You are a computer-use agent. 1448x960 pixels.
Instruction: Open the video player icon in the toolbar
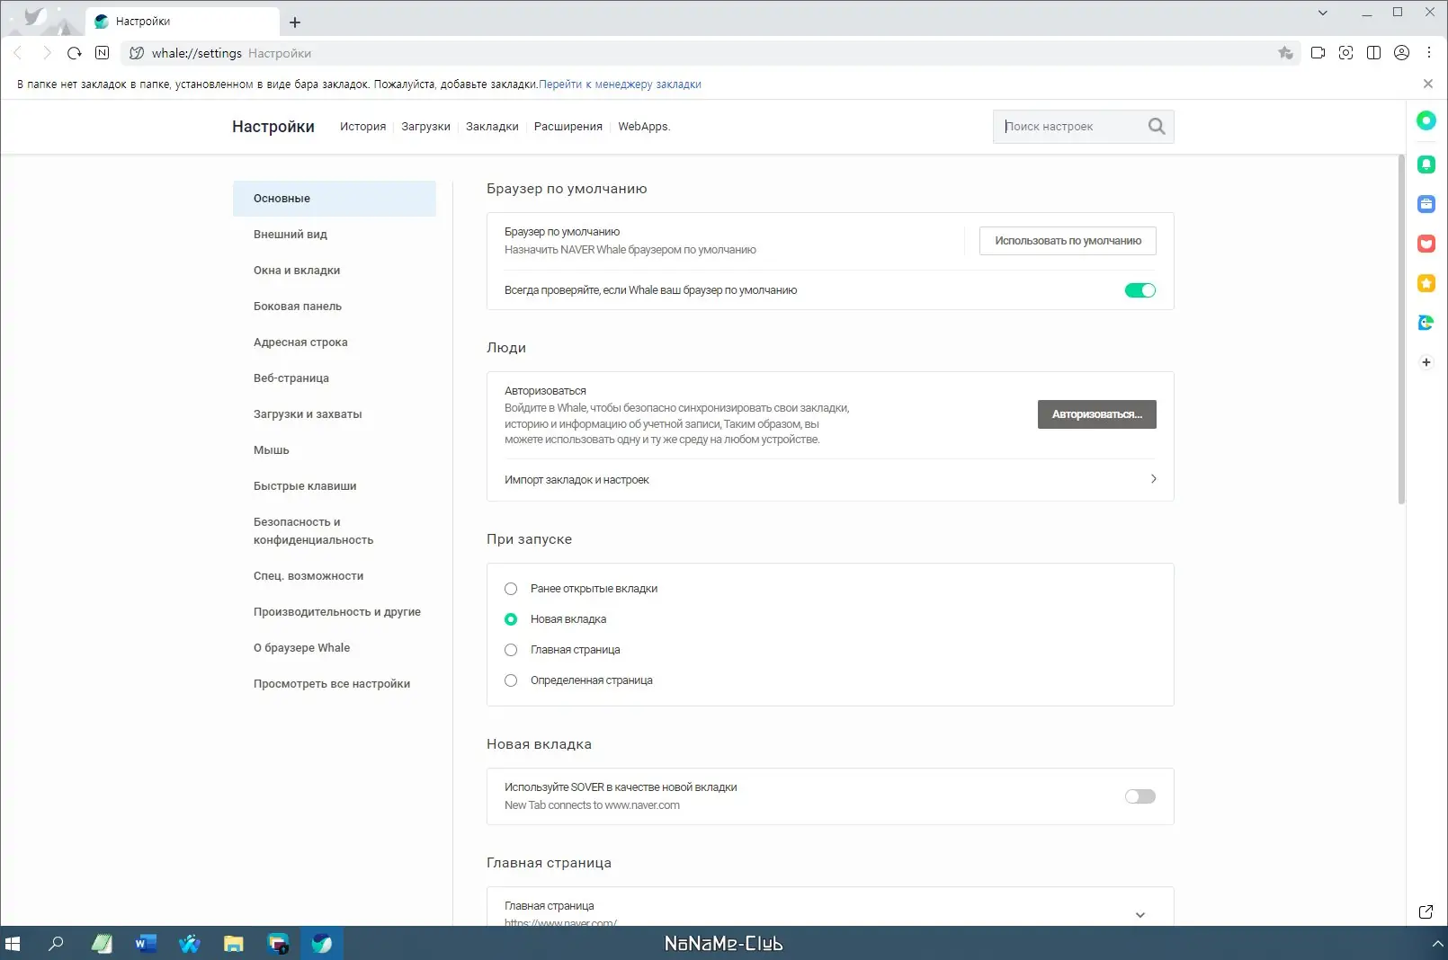1318,53
